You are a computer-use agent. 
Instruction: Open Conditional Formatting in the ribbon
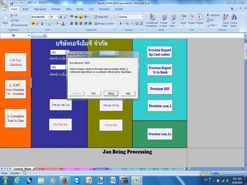[x=152, y=20]
